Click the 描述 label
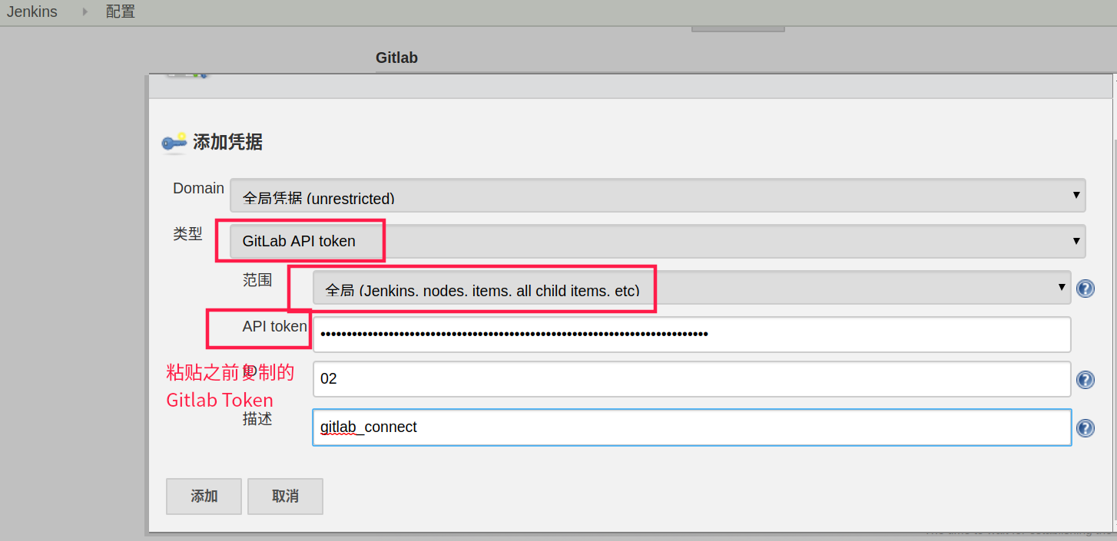This screenshot has width=1117, height=541. point(257,419)
